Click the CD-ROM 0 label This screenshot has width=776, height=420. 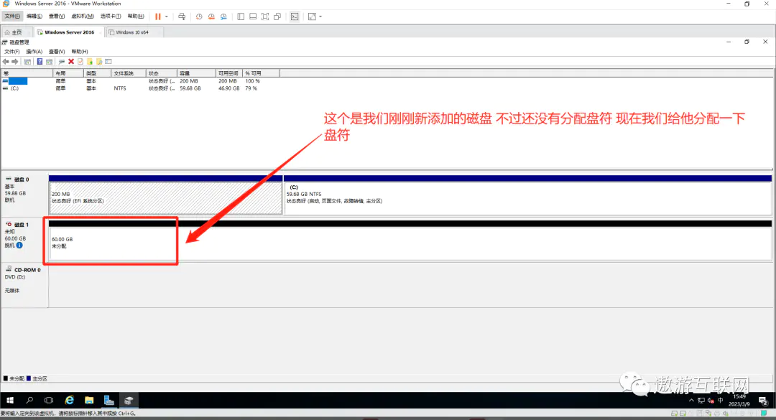tap(27, 270)
